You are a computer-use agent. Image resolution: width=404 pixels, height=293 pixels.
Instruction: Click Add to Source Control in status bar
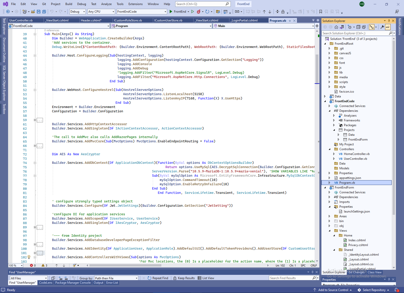(x=333, y=290)
